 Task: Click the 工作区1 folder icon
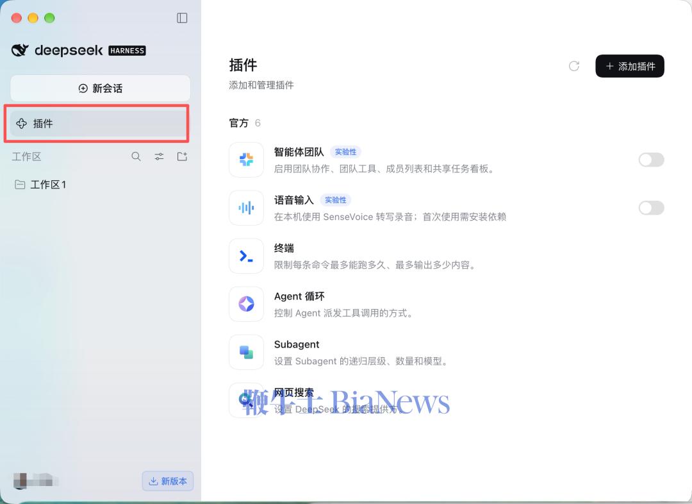click(x=20, y=185)
